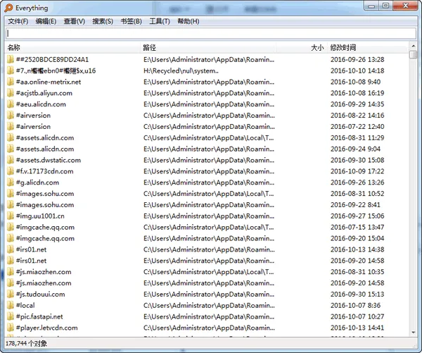Open the 文件(F) menu
This screenshot has width=422, height=353.
(x=18, y=21)
